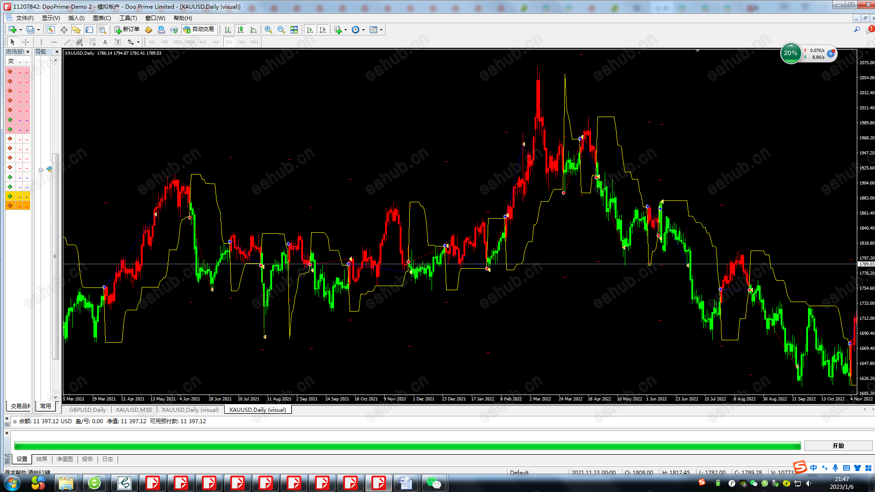The image size is (875, 492).
Task: Select the crosshair cursor tool
Action: click(x=26, y=42)
